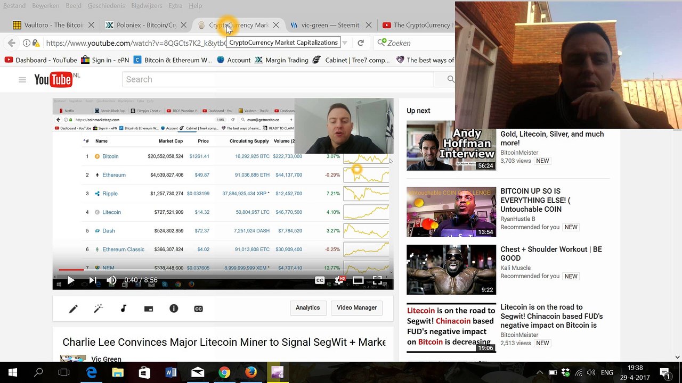This screenshot has width=682, height=383.
Task: Open the Mail app from the taskbar
Action: tap(198, 372)
